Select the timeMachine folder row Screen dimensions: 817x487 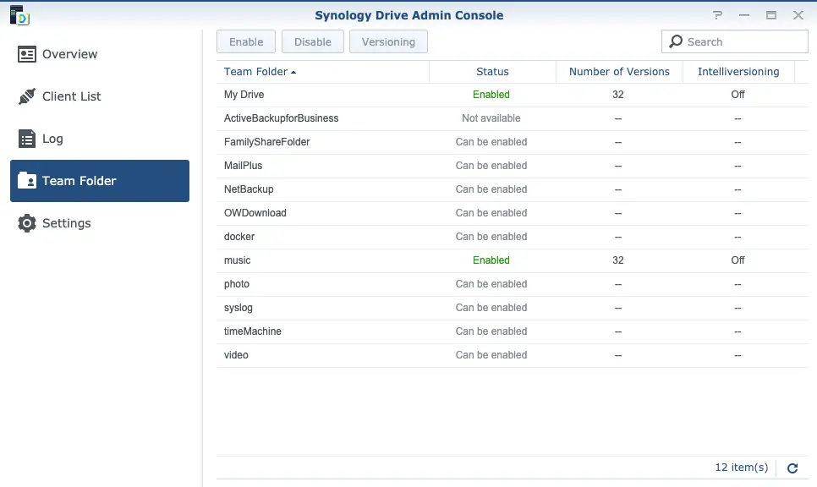point(513,331)
